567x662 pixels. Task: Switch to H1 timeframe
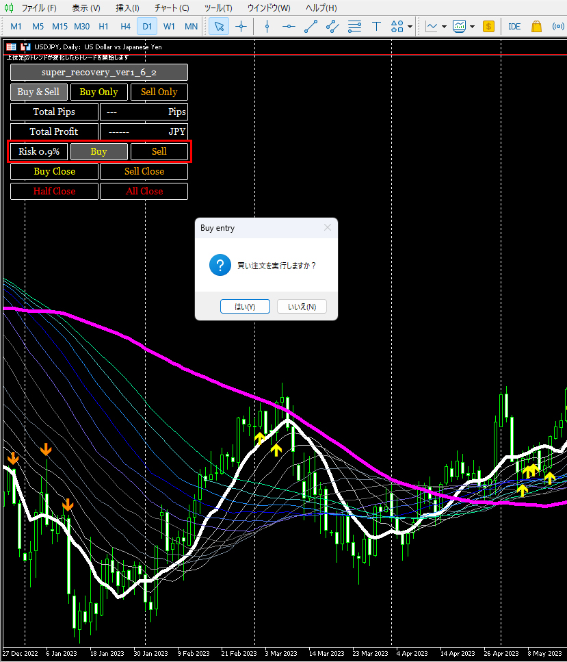(104, 27)
